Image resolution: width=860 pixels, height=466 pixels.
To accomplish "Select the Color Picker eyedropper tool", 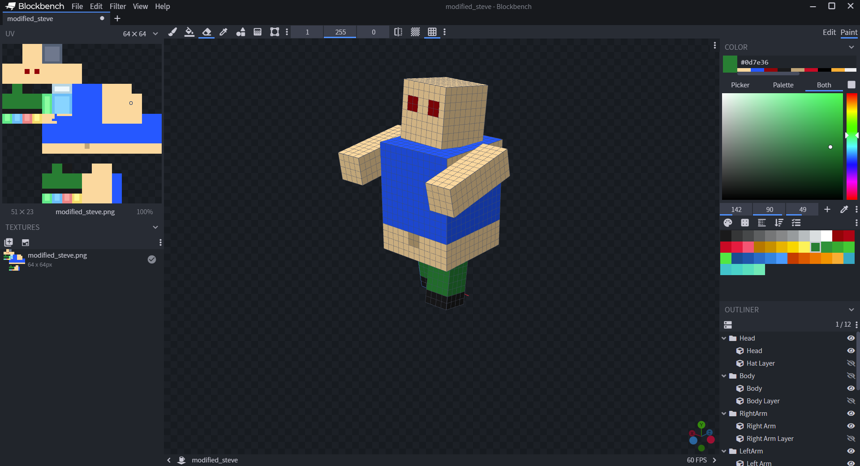I will tap(224, 32).
